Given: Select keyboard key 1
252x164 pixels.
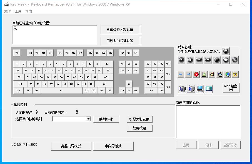Looking at the screenshot, I should [x=17, y=64].
